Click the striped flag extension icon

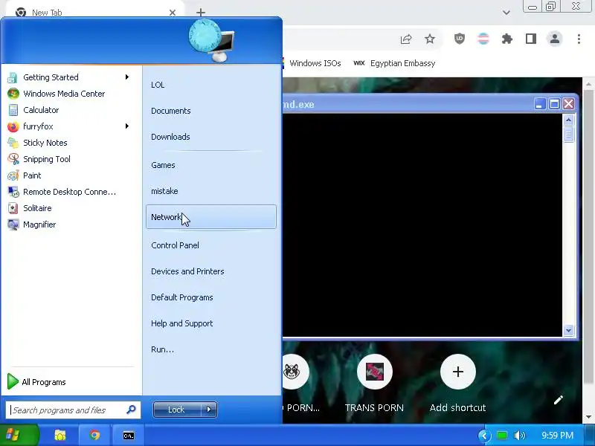[483, 39]
